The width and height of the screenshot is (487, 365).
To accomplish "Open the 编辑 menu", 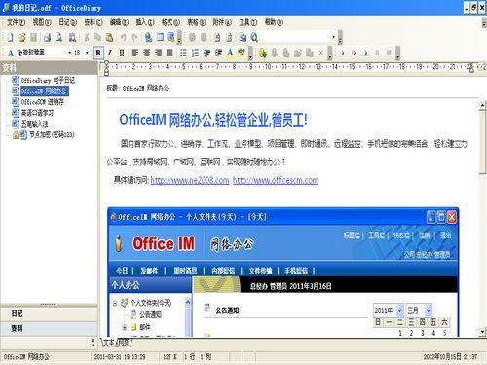I will (119, 22).
